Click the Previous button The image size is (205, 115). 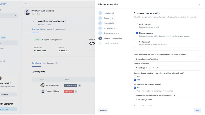[104, 111]
